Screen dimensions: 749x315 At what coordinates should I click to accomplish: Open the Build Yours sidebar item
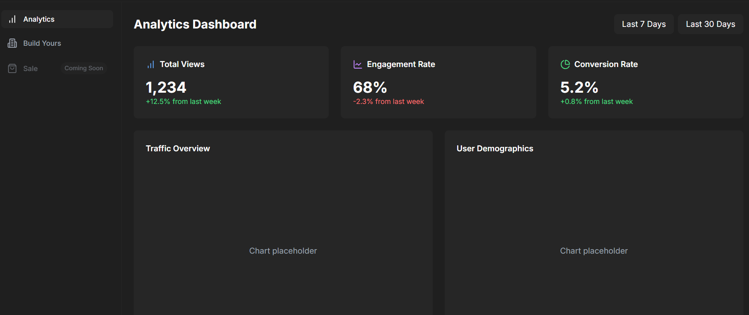pos(57,43)
